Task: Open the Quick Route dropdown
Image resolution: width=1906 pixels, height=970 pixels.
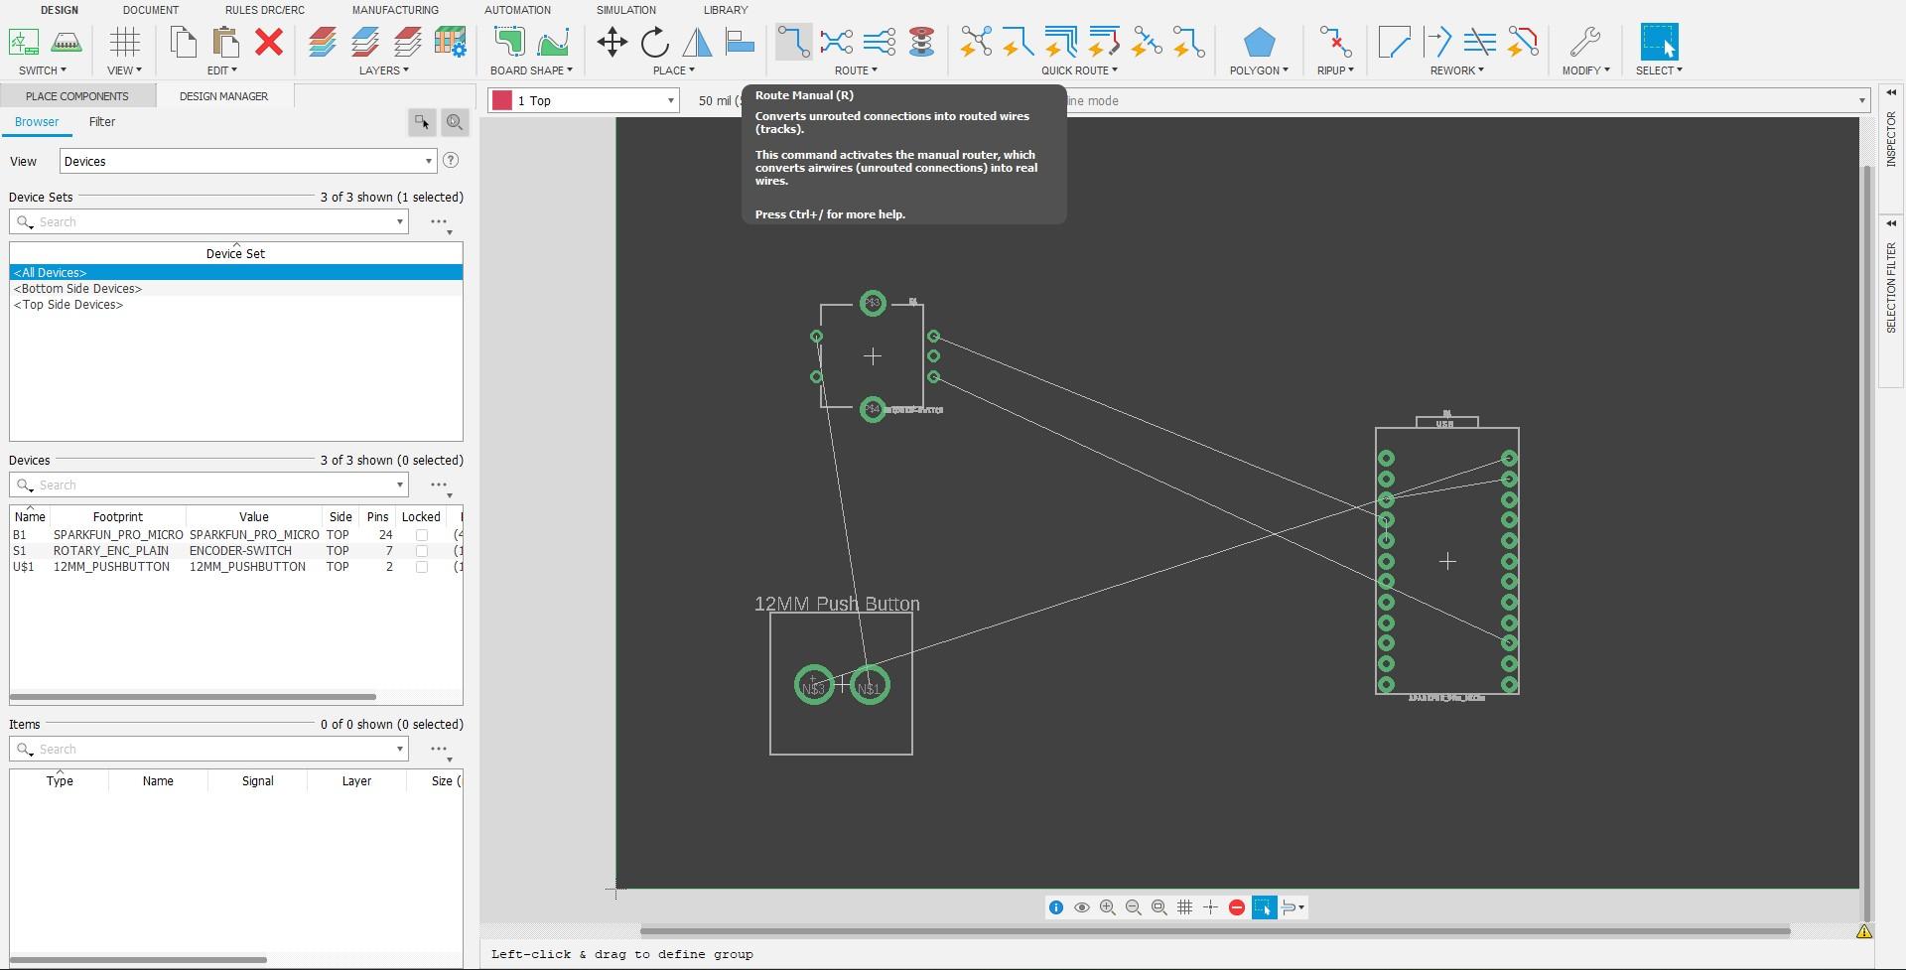Action: [x=1078, y=69]
